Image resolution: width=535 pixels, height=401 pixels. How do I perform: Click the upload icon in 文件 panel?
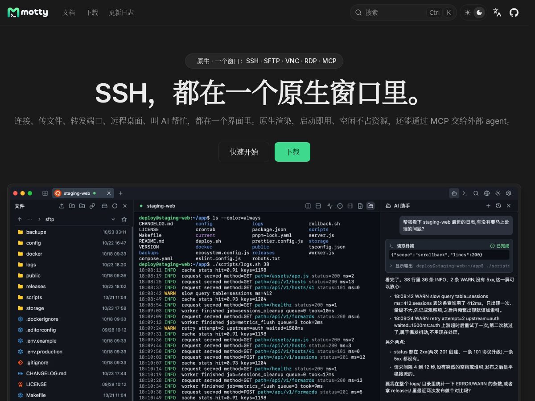[x=62, y=206]
